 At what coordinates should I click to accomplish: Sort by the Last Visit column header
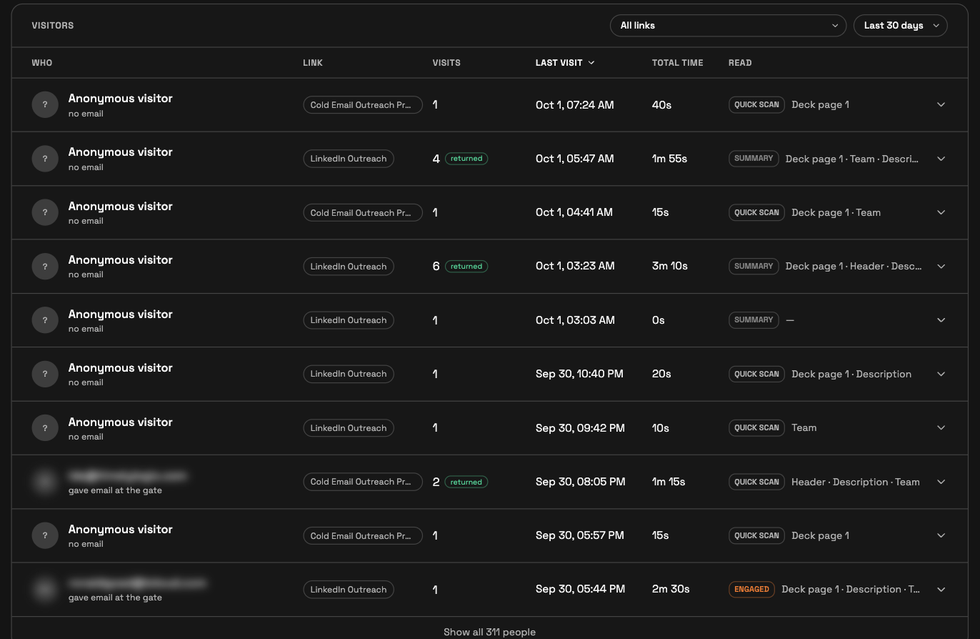pos(565,63)
